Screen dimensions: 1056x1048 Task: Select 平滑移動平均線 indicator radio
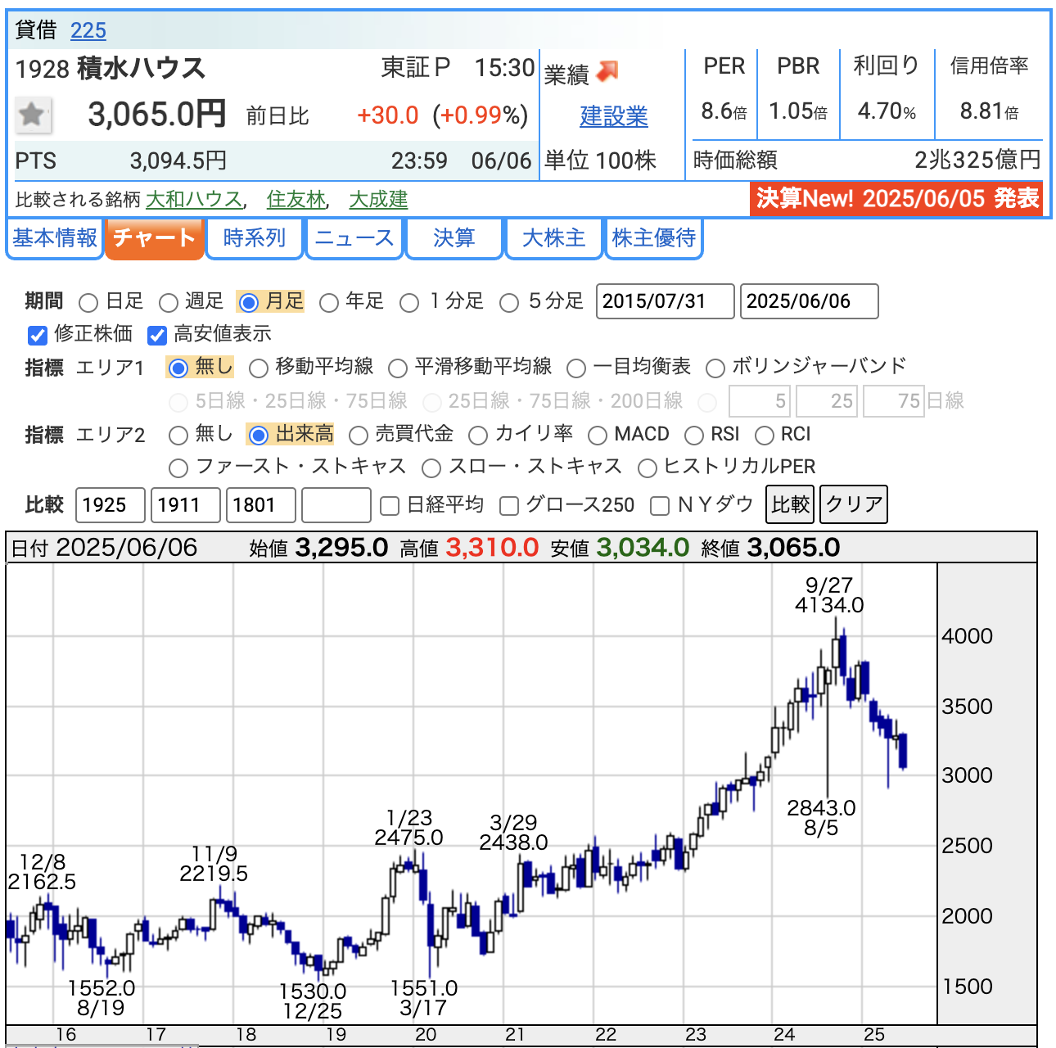[398, 368]
